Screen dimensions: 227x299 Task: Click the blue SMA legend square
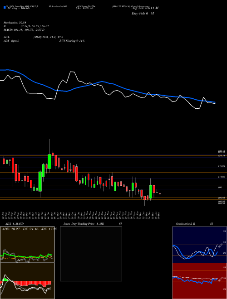click(x=5, y=7)
